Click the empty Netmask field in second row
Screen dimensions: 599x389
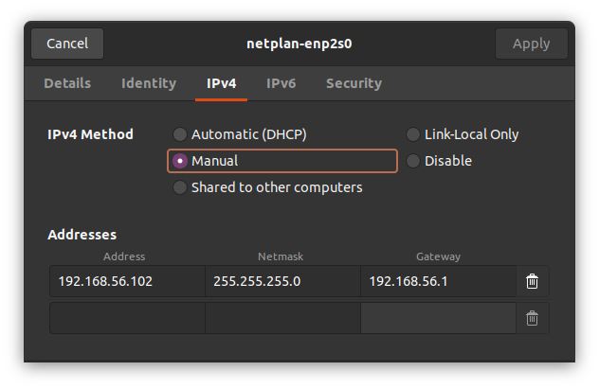coord(282,318)
